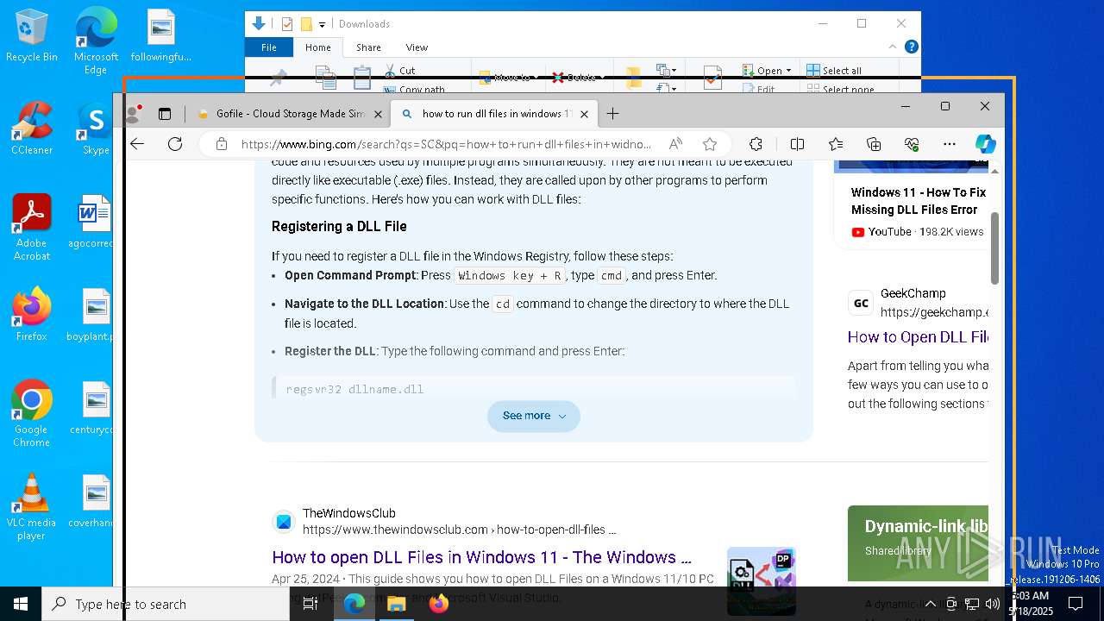
Task: Open Extensions puzzle icon
Action: 756,144
